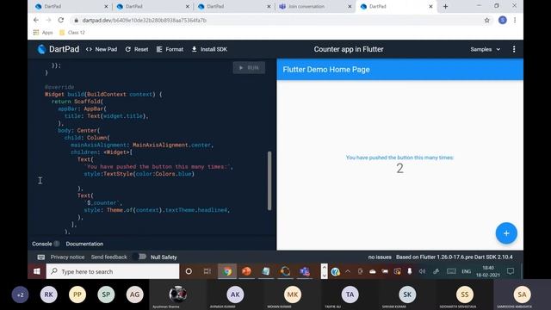Image resolution: width=551 pixels, height=310 pixels.
Task: Switch to the first DartPad browser tab
Action: [x=71, y=6]
